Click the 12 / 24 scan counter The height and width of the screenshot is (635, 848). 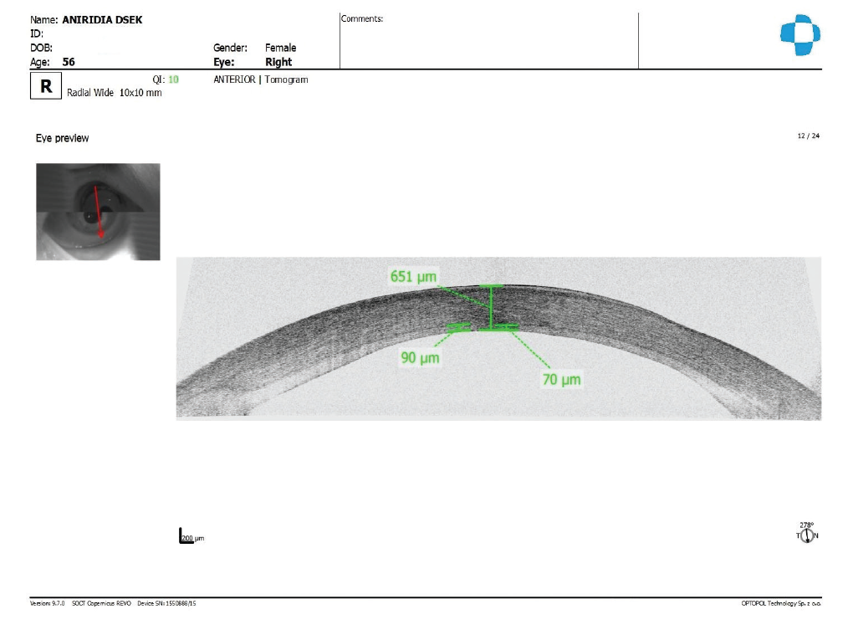point(808,136)
